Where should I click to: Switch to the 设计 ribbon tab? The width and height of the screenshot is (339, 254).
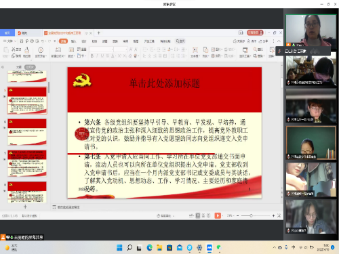[84, 41]
